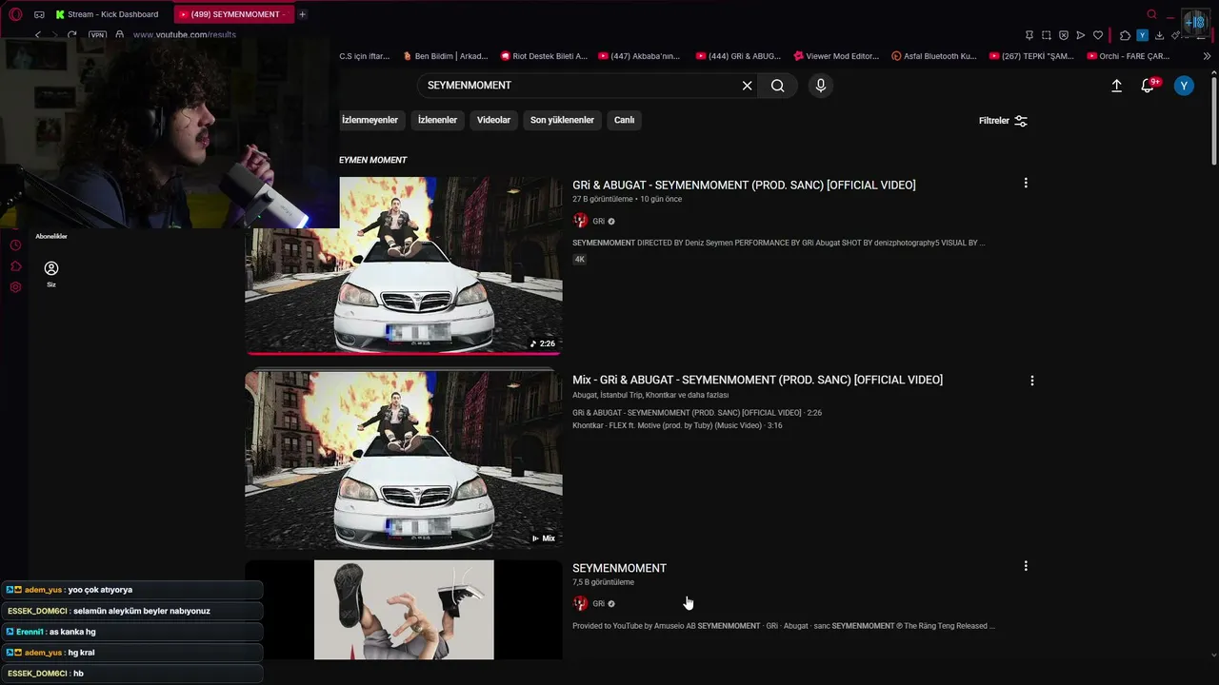Open the GRi channel avatar under the third result
This screenshot has height=685, width=1219.
pos(580,603)
